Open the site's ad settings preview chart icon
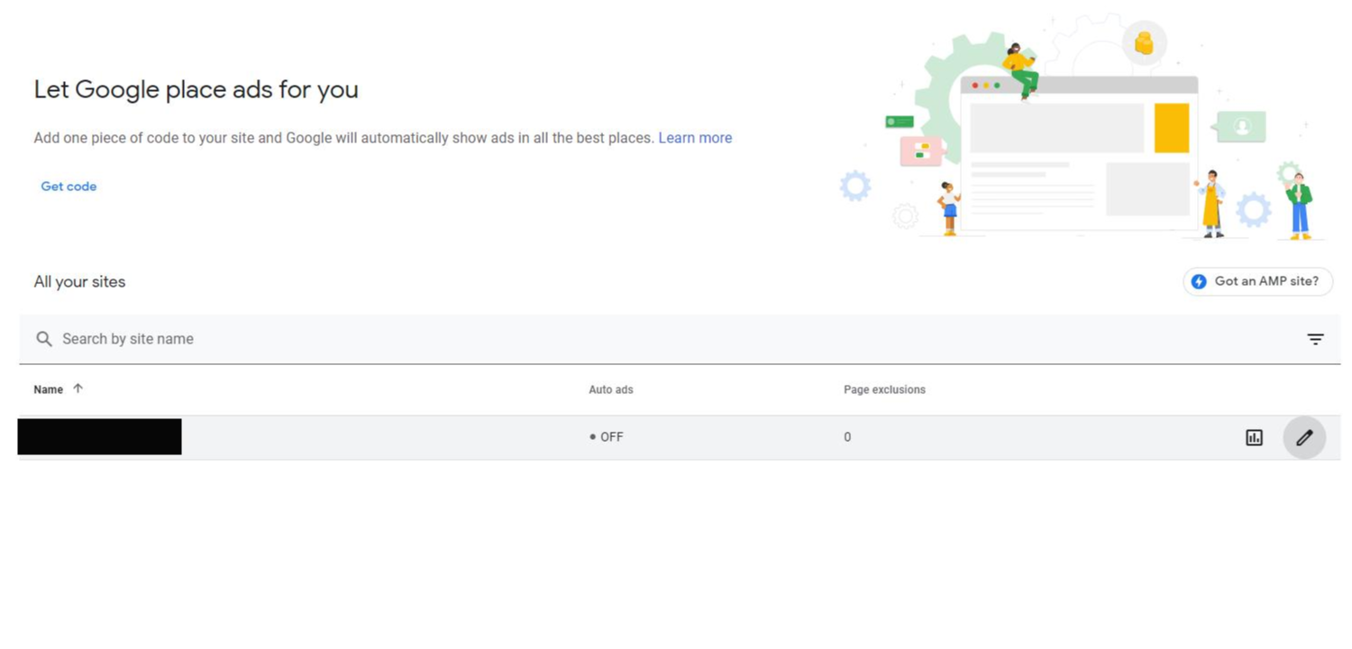The height and width of the screenshot is (649, 1352). 1254,438
